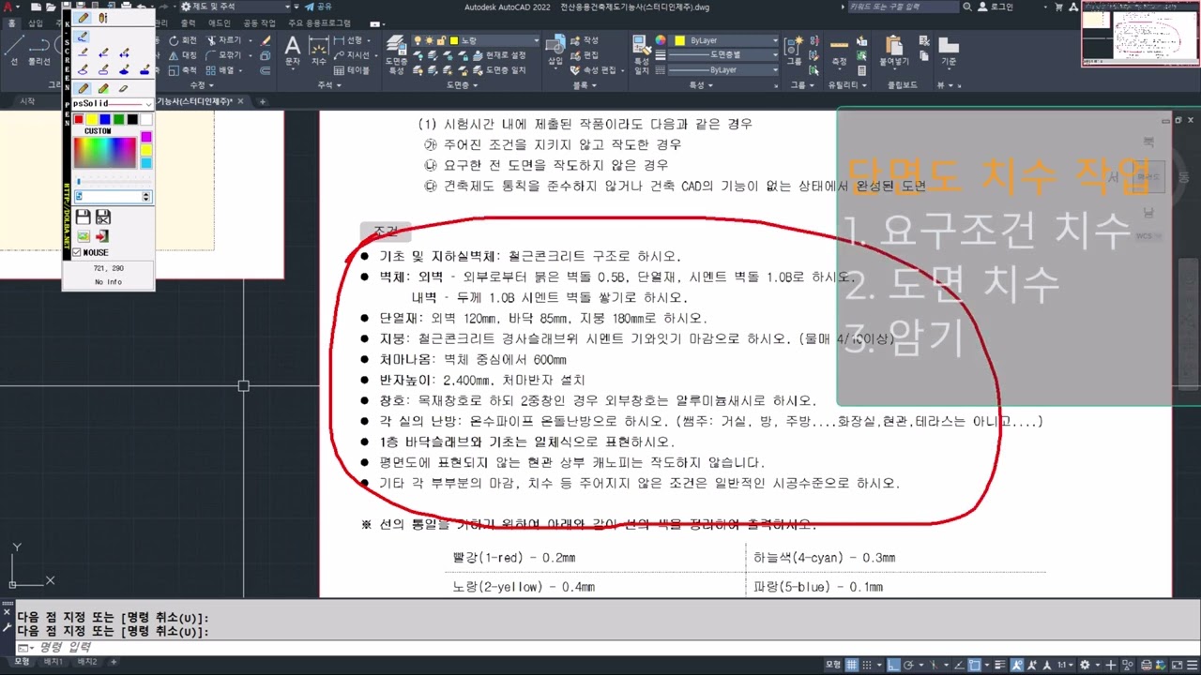Click 도면층 일치 button
This screenshot has width=1201, height=675.
point(500,70)
